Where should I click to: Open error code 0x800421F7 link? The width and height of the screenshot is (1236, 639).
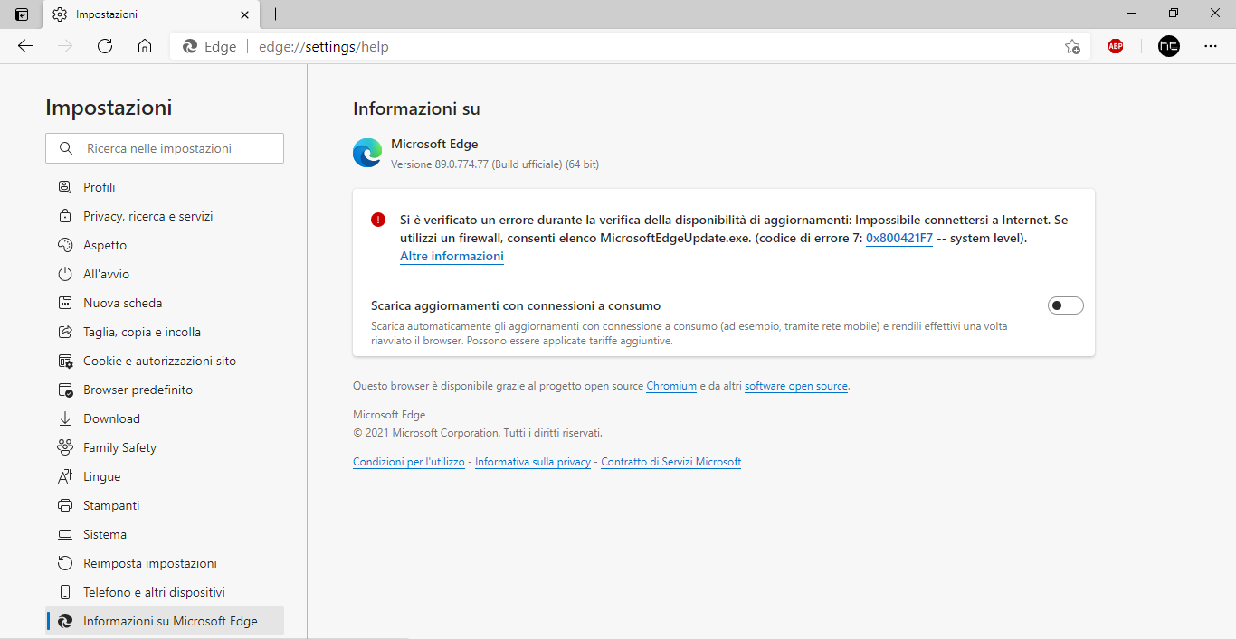click(899, 238)
